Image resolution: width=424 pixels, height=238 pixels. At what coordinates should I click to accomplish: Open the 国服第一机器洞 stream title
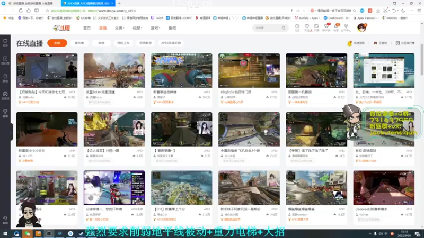click(x=300, y=92)
